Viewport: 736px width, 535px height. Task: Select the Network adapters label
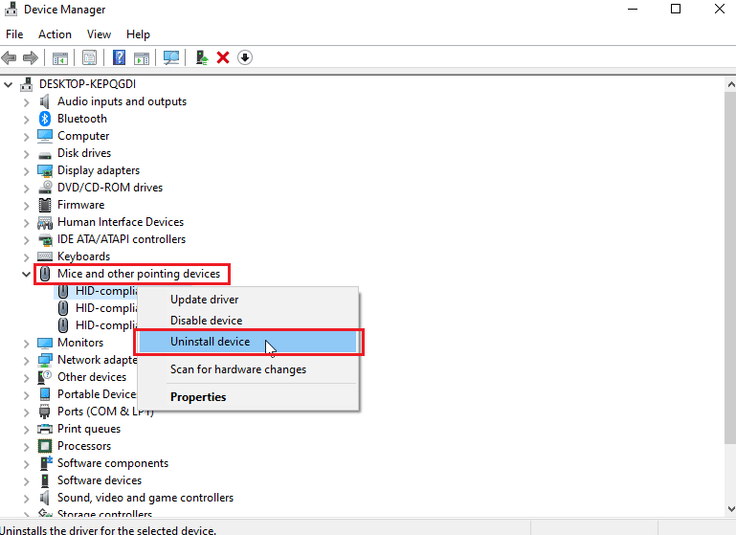[x=98, y=360]
